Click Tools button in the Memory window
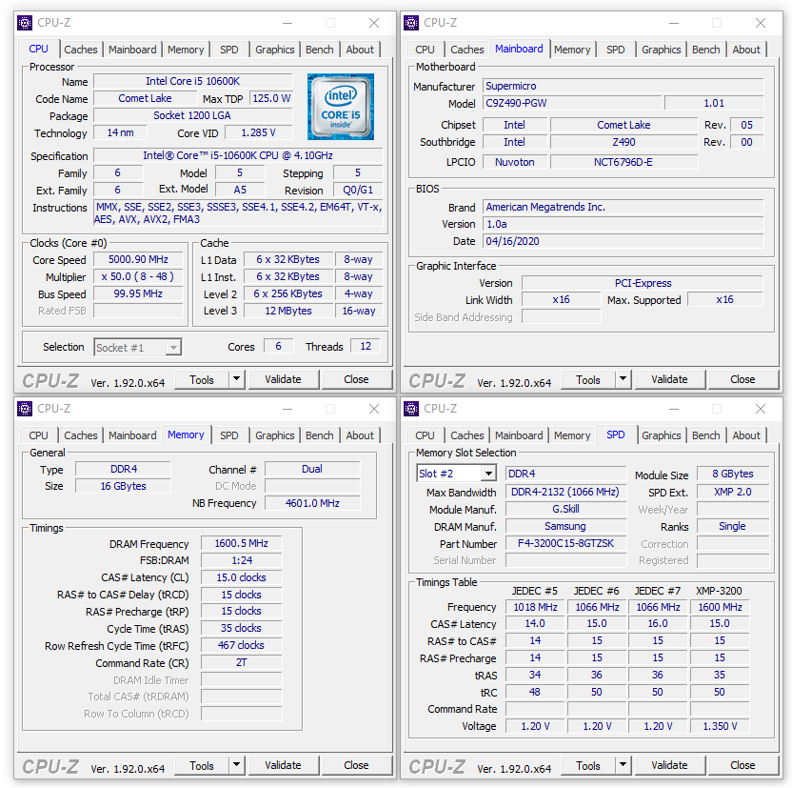Image resolution: width=792 pixels, height=788 pixels. coord(202,765)
